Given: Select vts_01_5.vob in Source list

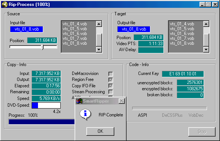Looking at the screenshot, I should pos(75,29).
